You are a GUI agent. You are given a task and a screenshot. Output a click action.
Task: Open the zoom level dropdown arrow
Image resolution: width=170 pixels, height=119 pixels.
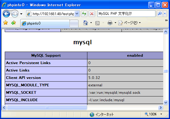tap(161, 114)
